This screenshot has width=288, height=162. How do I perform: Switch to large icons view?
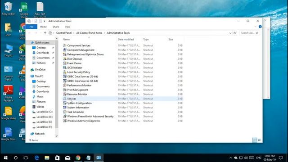coord(259,140)
